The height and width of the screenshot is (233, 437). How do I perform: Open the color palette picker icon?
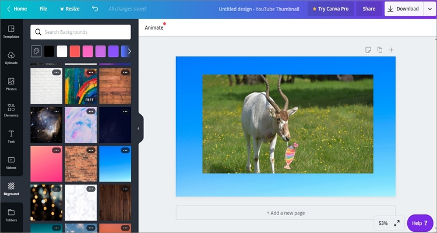click(x=36, y=51)
